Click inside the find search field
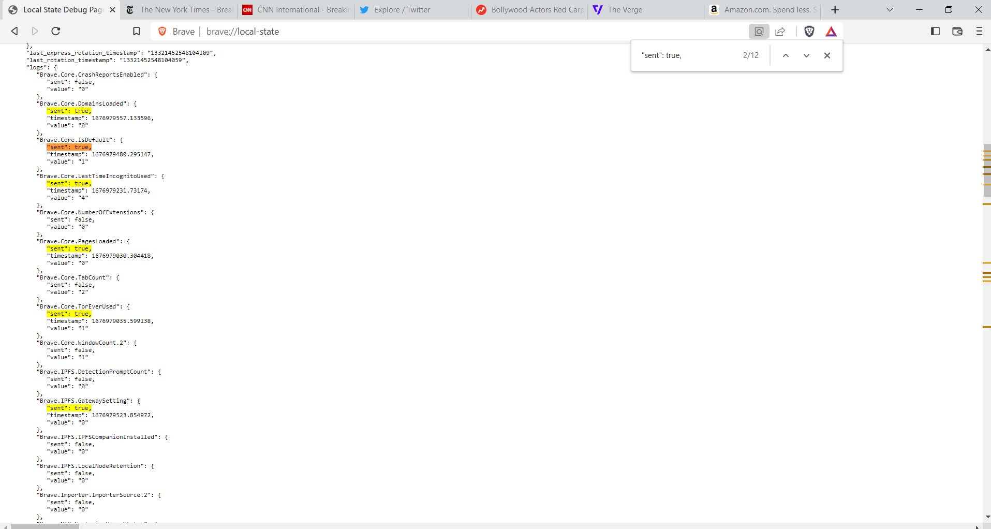This screenshot has width=991, height=529. tap(683, 55)
